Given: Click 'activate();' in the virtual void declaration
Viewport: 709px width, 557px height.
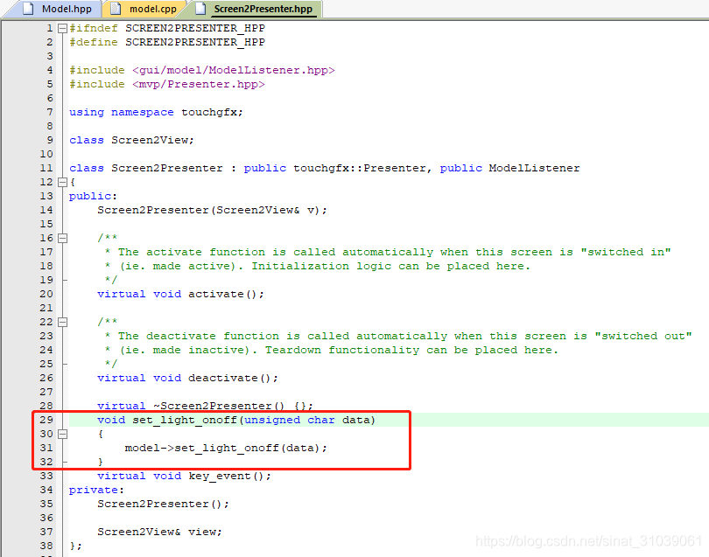Looking at the screenshot, I should tap(226, 294).
